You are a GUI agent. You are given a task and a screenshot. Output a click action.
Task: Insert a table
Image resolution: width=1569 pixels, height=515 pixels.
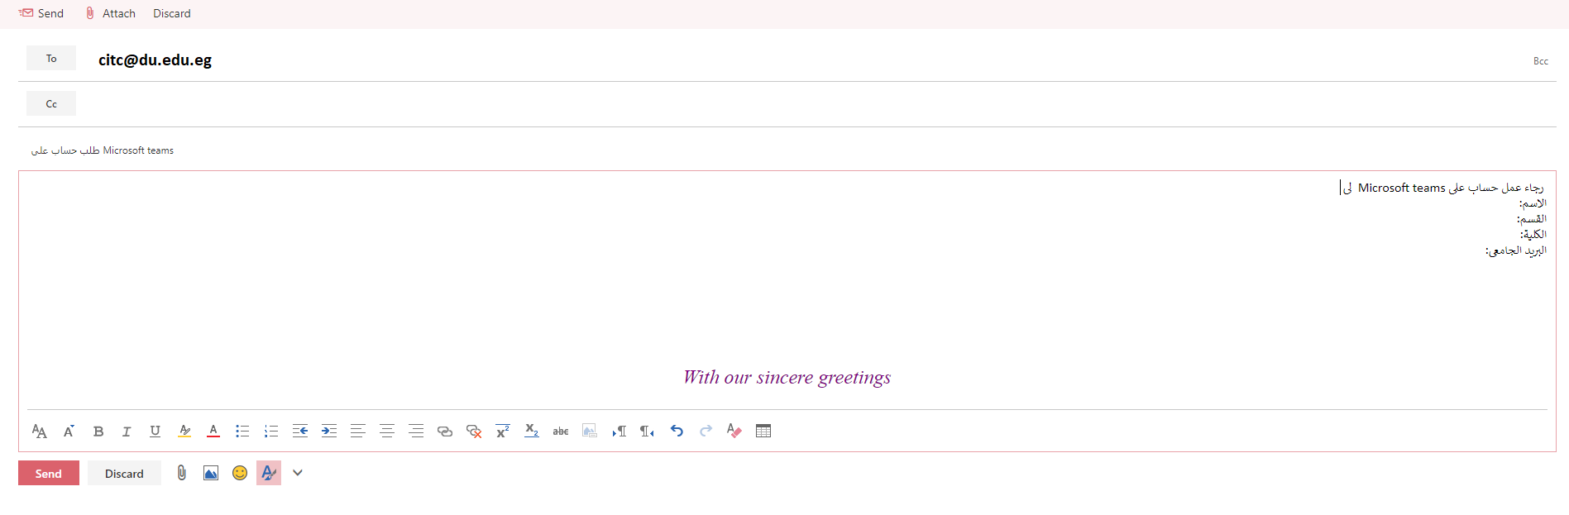pyautogui.click(x=763, y=431)
